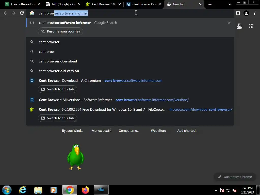Click the green parrot desktop character
Image resolution: width=260 pixels, height=195 pixels.
point(76,157)
